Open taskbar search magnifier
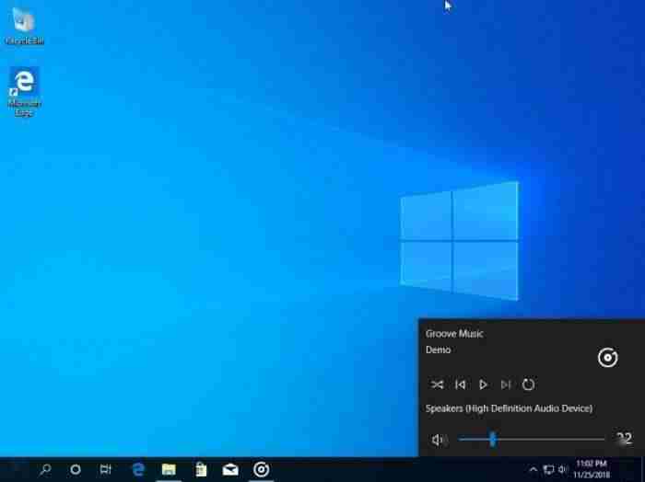645x482 pixels. point(45,469)
